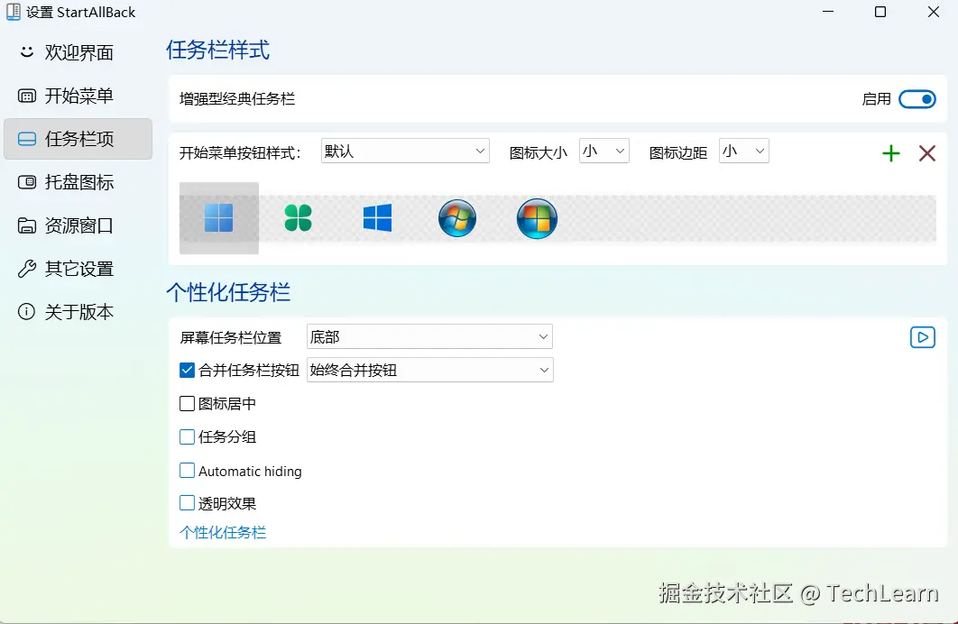Enable Automatic hiding checkbox
The height and width of the screenshot is (624, 958).
[187, 470]
